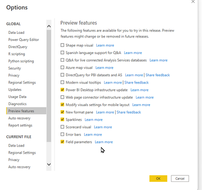The width and height of the screenshot is (202, 190).
Task: Enable the Error bars checkbox
Action: 62,134
